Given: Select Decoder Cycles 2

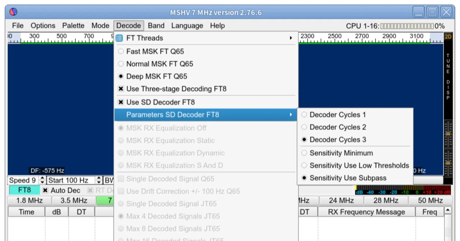Looking at the screenshot, I should pyautogui.click(x=355, y=127).
